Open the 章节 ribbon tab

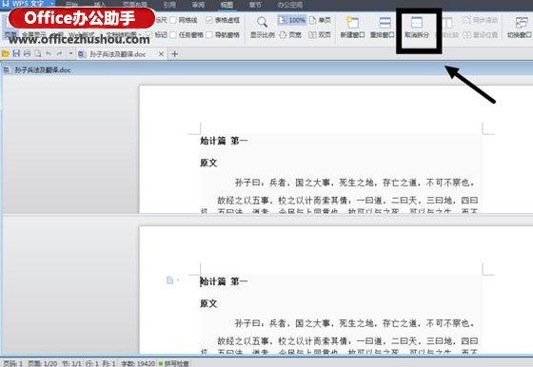click(x=255, y=5)
